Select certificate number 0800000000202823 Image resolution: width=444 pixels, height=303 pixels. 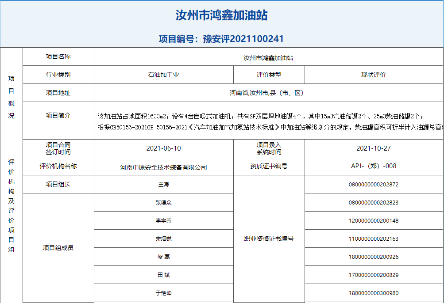pos(374,203)
